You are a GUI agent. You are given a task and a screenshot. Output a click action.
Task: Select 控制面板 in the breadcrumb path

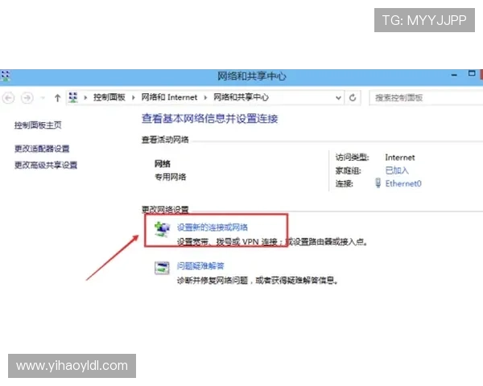tap(109, 97)
